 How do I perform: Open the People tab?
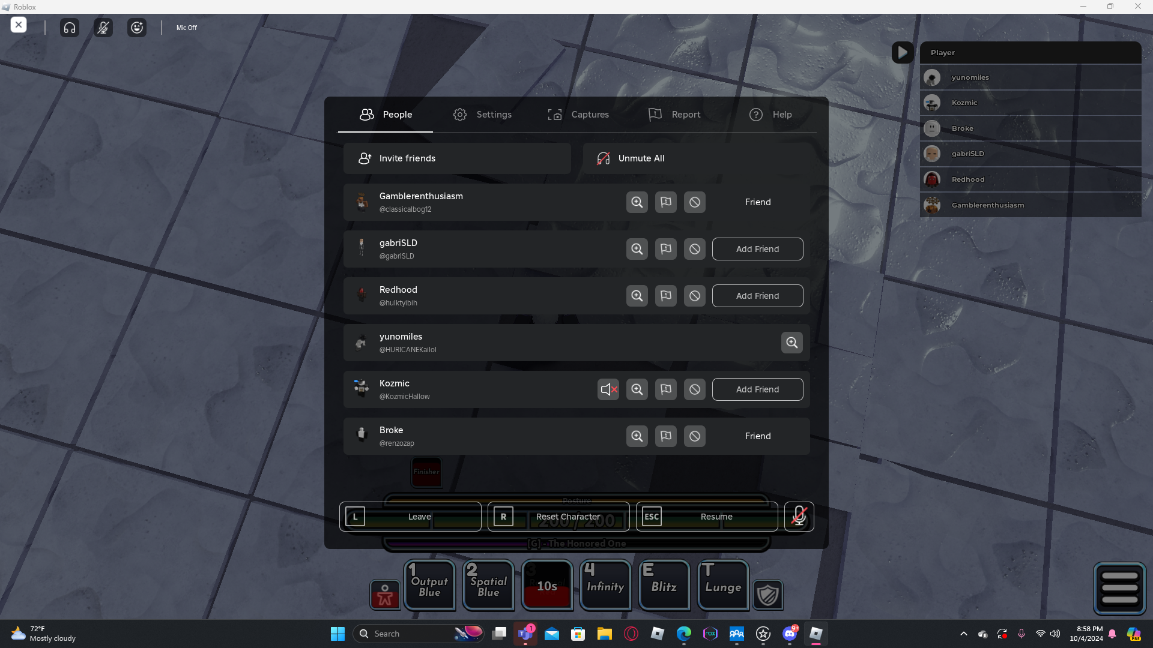[386, 115]
